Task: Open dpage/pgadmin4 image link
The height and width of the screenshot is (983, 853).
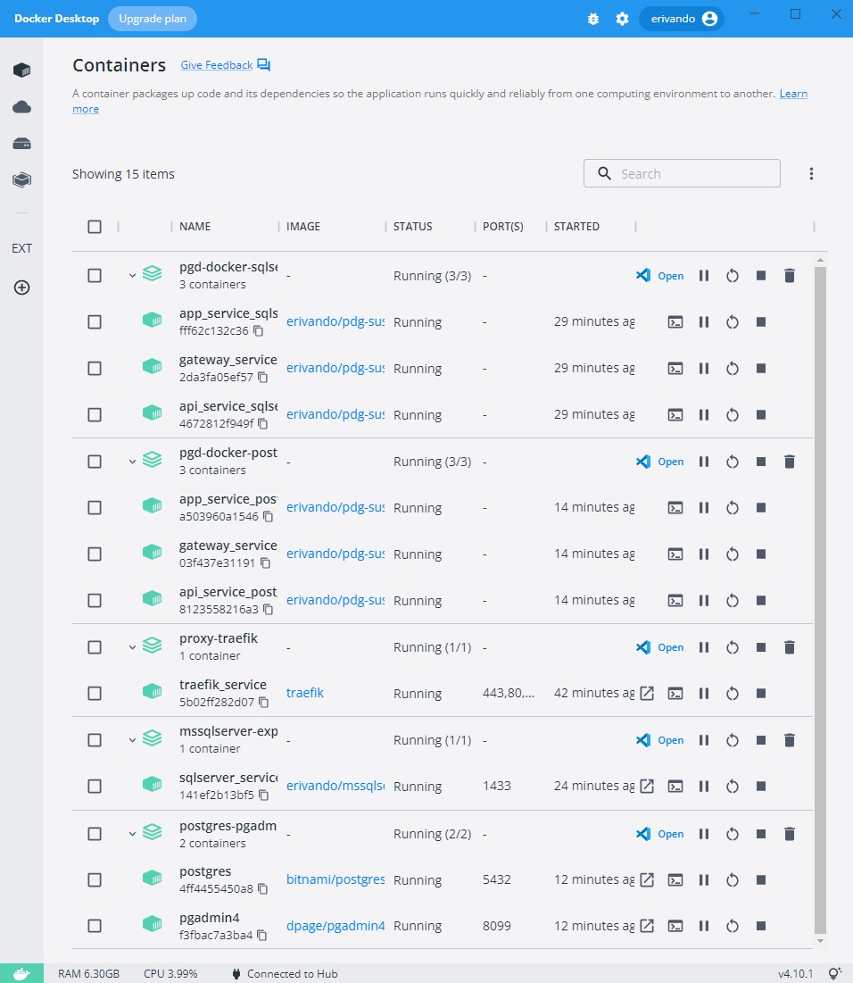Action: [335, 926]
